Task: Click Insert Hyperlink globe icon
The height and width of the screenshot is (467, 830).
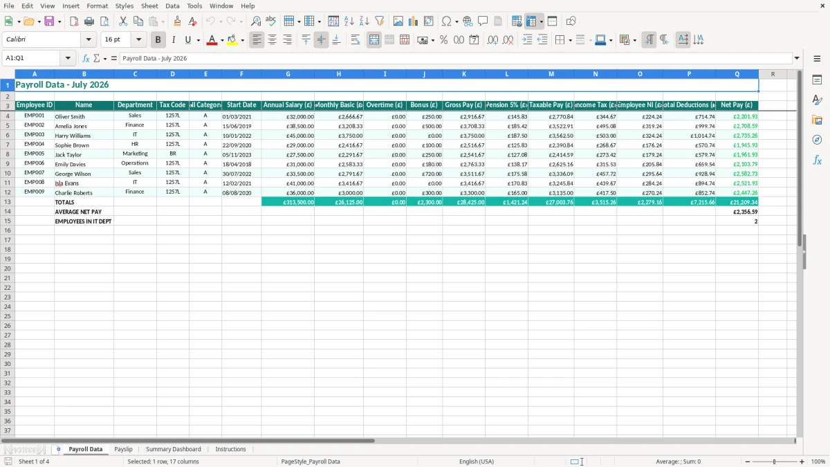Action: click(x=468, y=21)
